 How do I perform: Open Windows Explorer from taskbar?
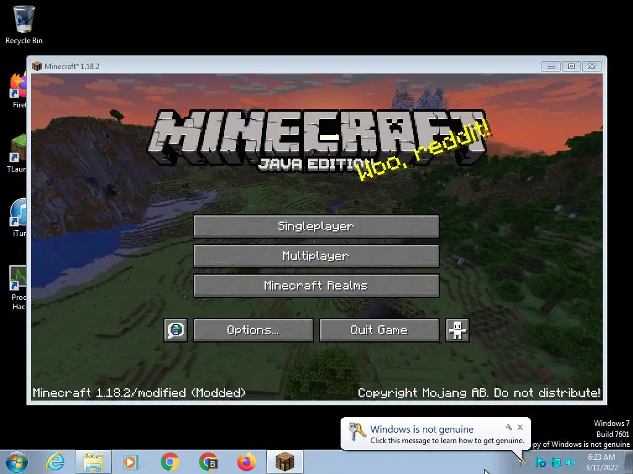pos(93,462)
